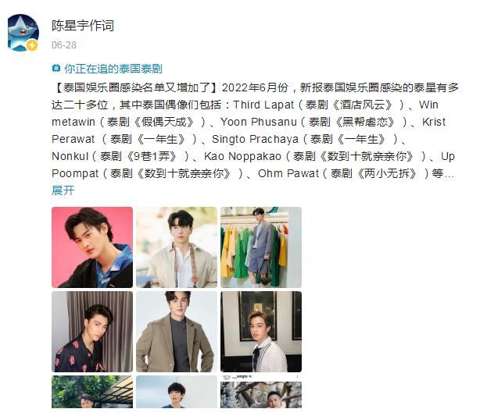
Task: Open photo of man in beige jacket
Action: click(177, 247)
